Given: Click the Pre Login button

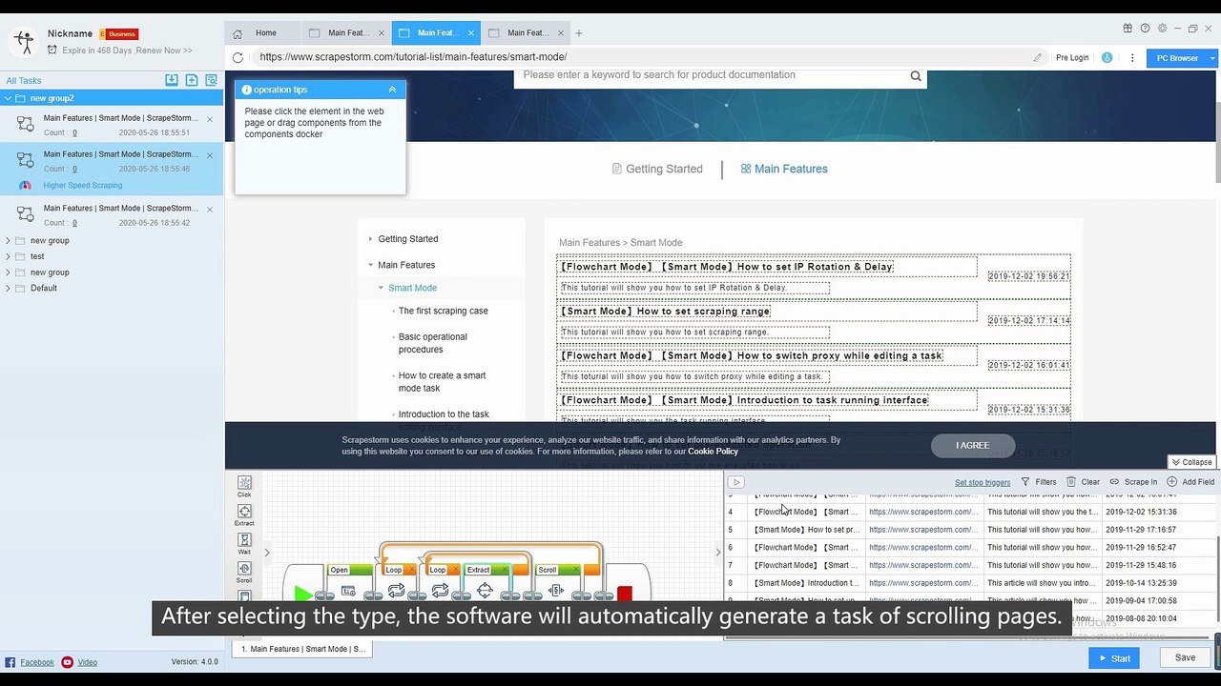Looking at the screenshot, I should (x=1072, y=58).
